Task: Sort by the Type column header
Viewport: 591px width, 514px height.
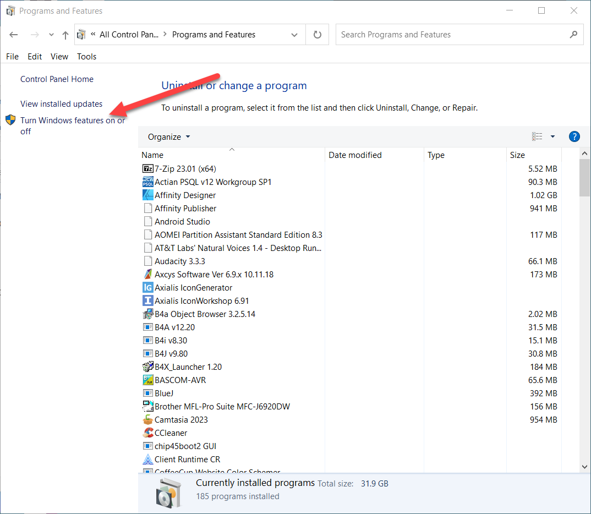Action: pos(465,155)
